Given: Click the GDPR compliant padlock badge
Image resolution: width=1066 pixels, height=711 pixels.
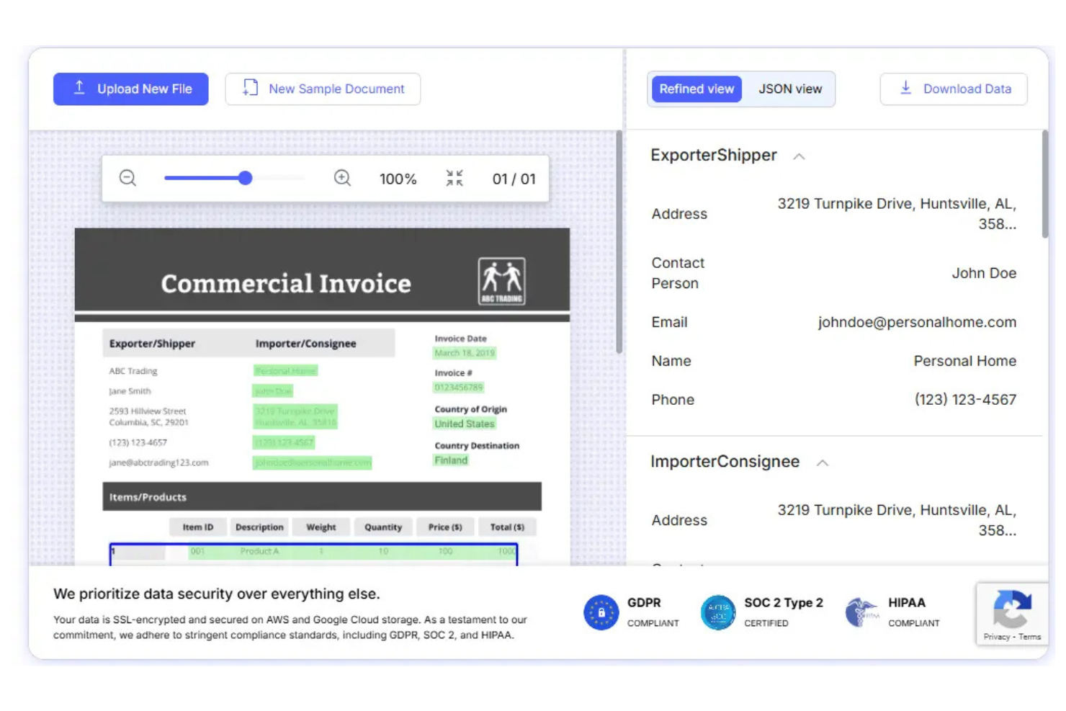Looking at the screenshot, I should coord(601,612).
